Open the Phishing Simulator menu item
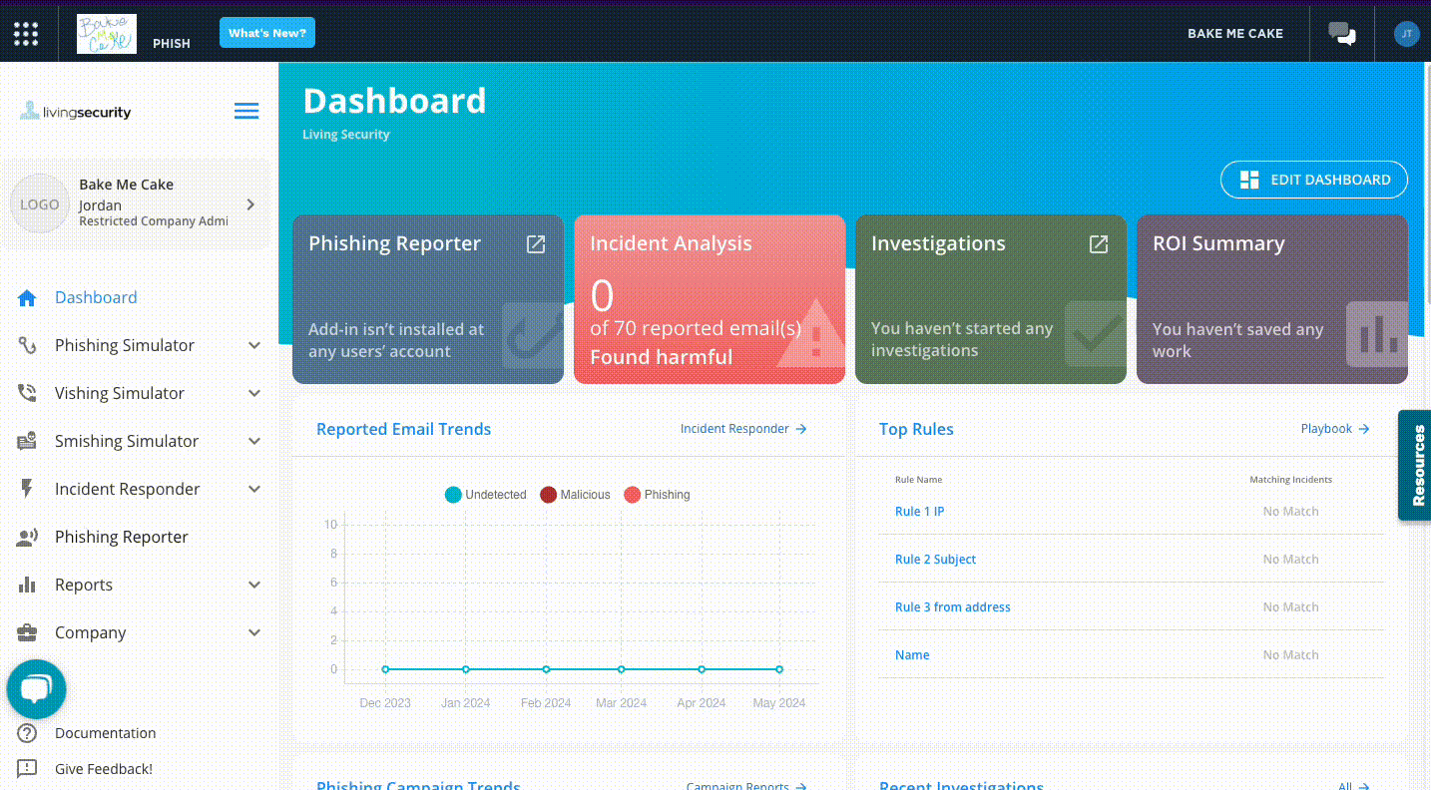The image size is (1431, 790). (125, 345)
